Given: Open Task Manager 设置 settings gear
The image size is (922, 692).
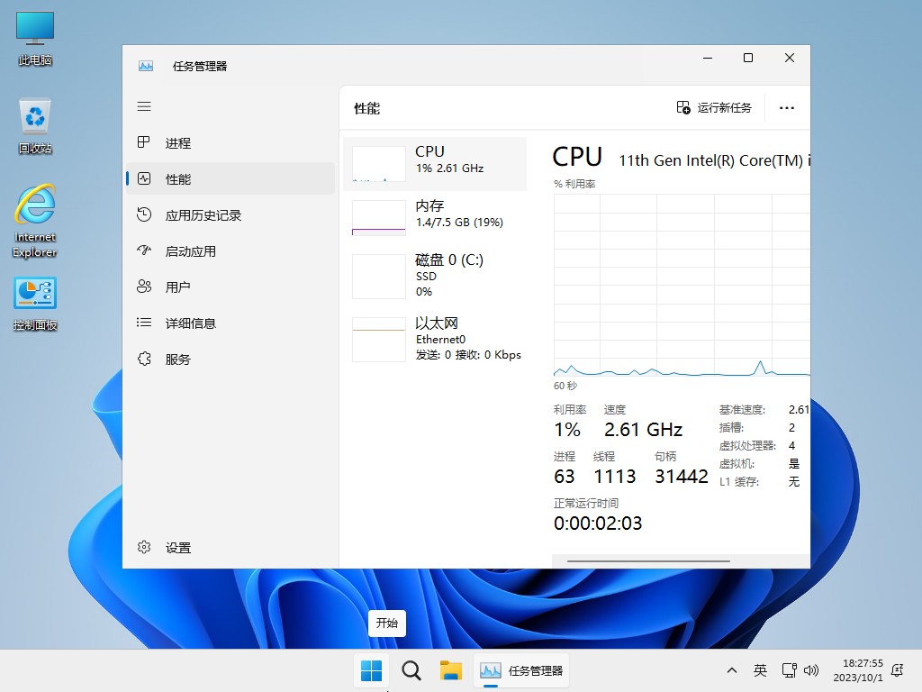Looking at the screenshot, I should [178, 547].
